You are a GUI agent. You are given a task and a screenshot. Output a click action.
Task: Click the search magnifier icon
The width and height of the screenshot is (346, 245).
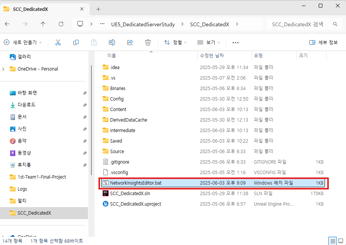pos(335,24)
